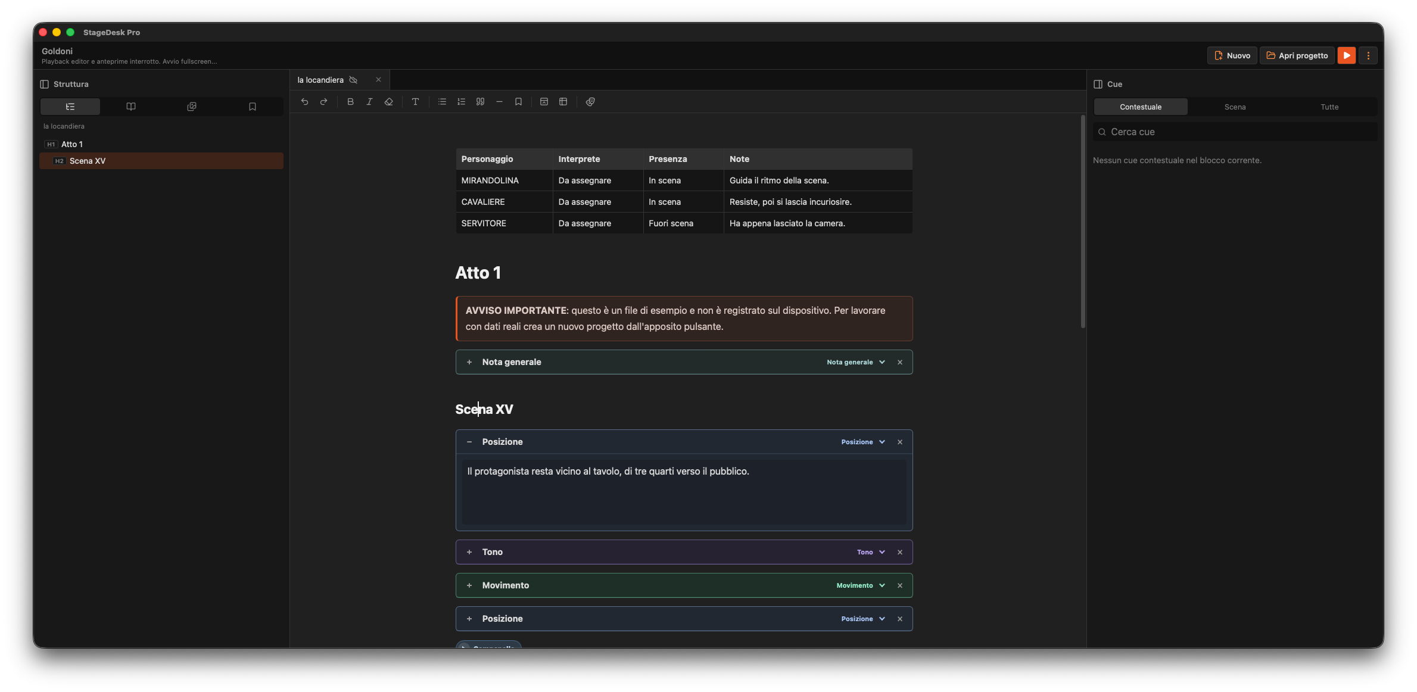
Task: Click the Da assegnare cell in CAVALIERE row
Action: click(597, 202)
